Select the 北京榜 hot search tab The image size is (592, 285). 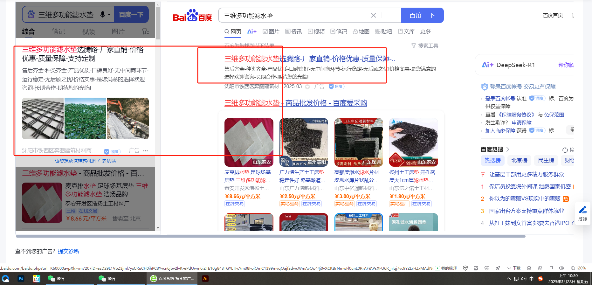(519, 160)
